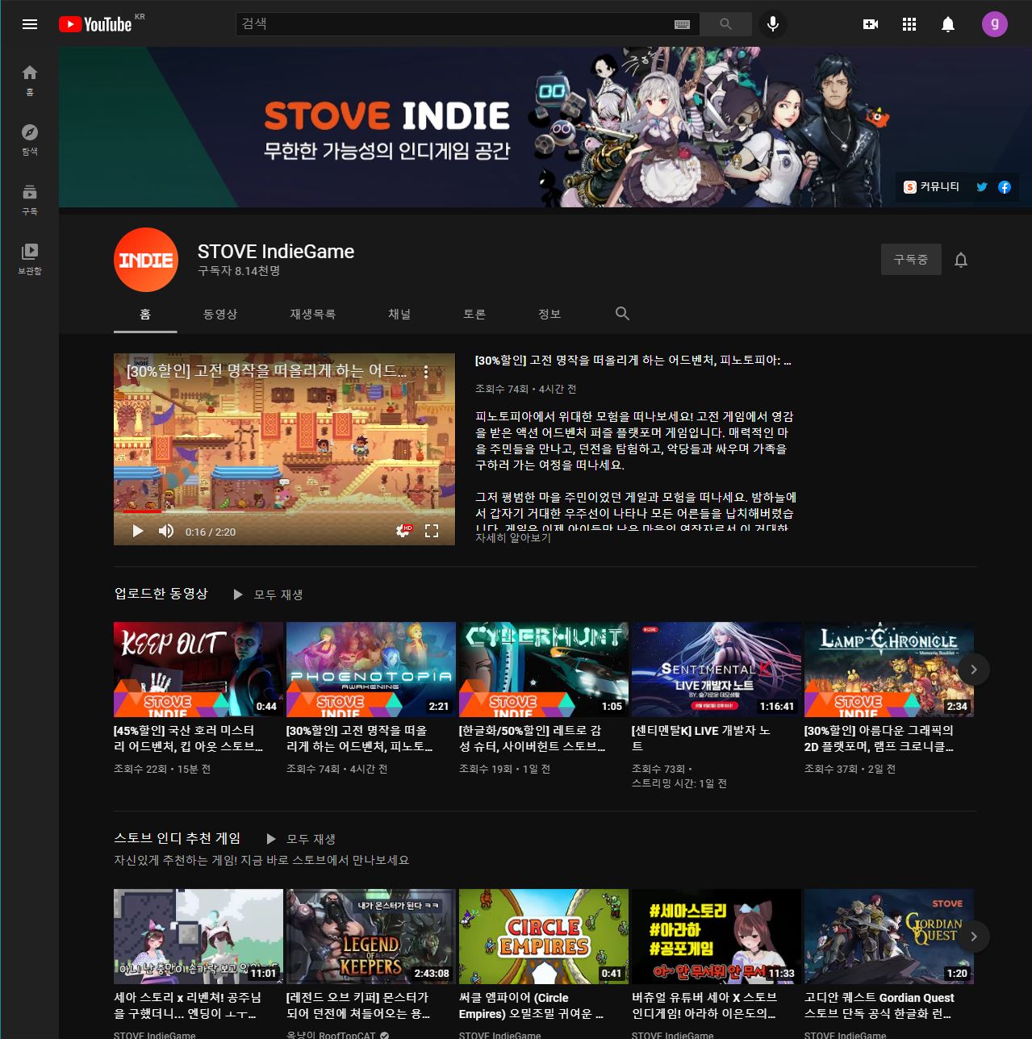Select the 재생목록 channel tab
This screenshot has height=1039, width=1032.
[313, 314]
